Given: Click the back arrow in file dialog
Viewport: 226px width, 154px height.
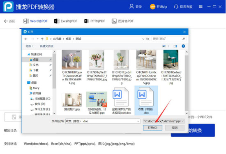Looking at the screenshot, I should click(26, 39).
